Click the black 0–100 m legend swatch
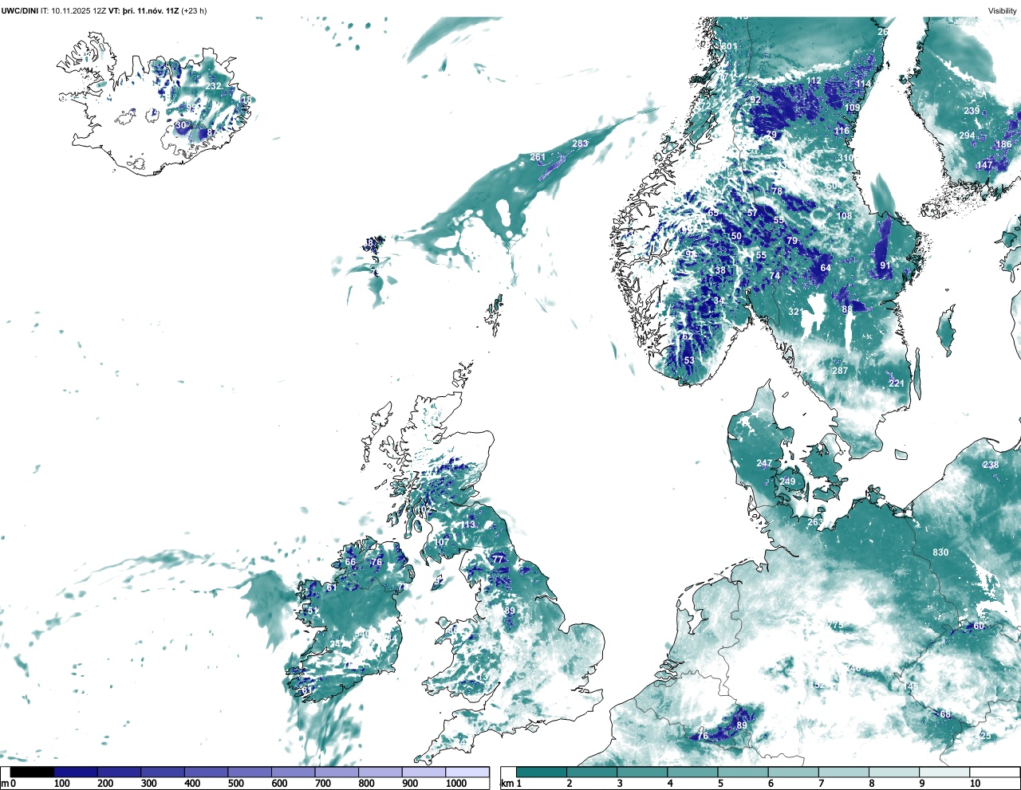The image size is (1021, 790). [x=32, y=772]
